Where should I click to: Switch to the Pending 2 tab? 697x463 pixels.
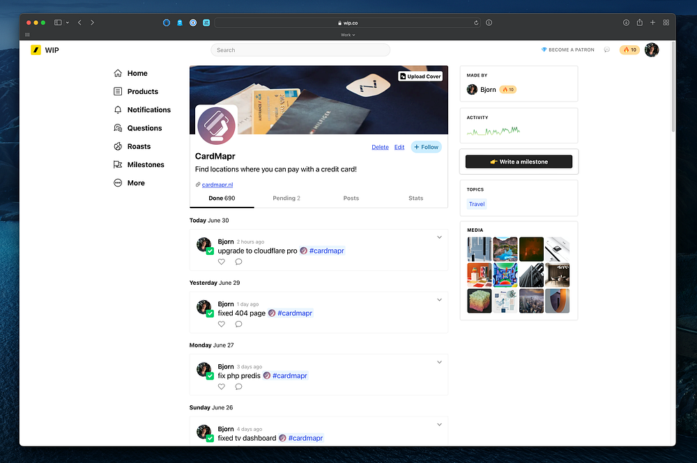[286, 198]
